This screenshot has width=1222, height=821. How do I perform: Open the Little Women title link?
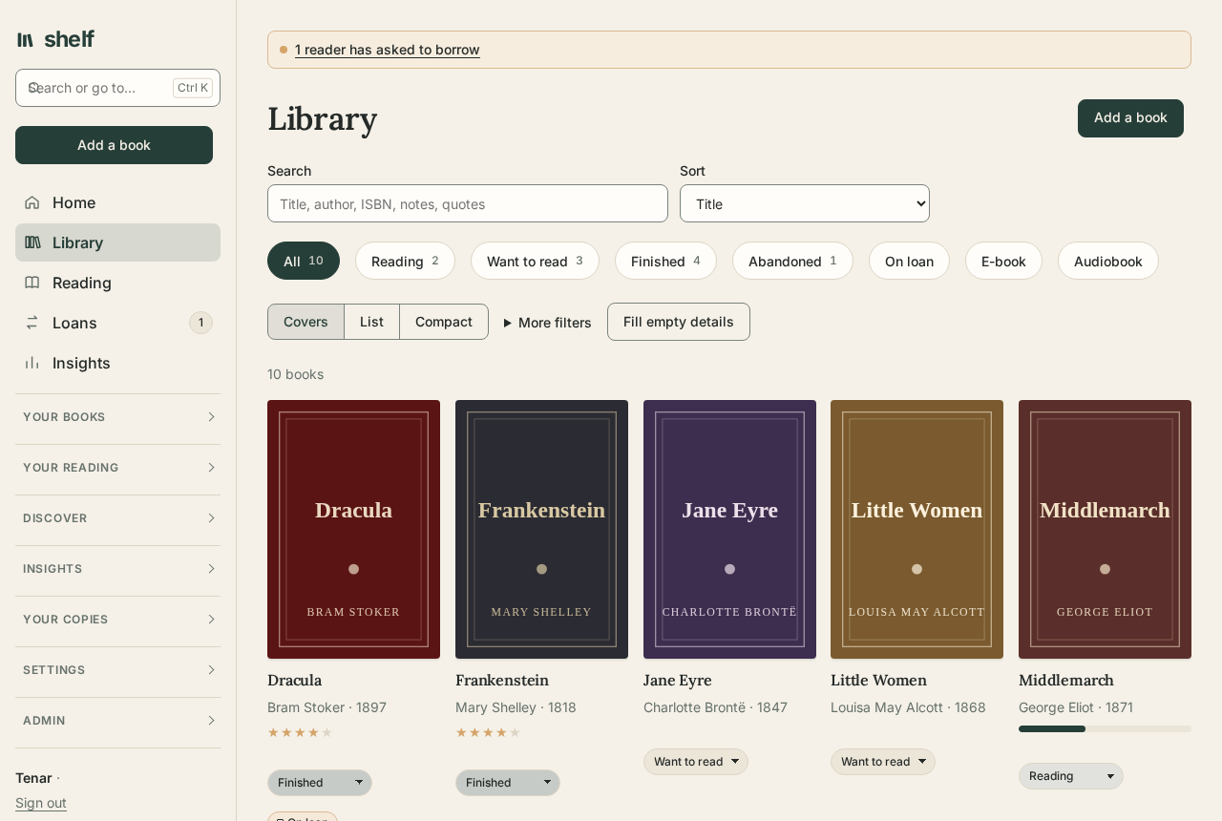click(x=878, y=680)
